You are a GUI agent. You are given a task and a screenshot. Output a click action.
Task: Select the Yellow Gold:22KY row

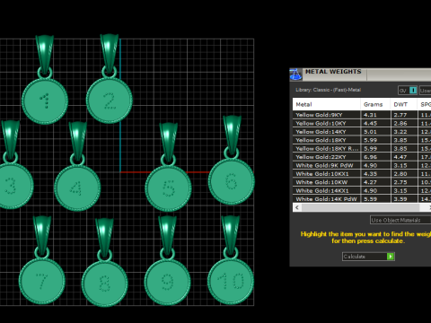[362, 157]
